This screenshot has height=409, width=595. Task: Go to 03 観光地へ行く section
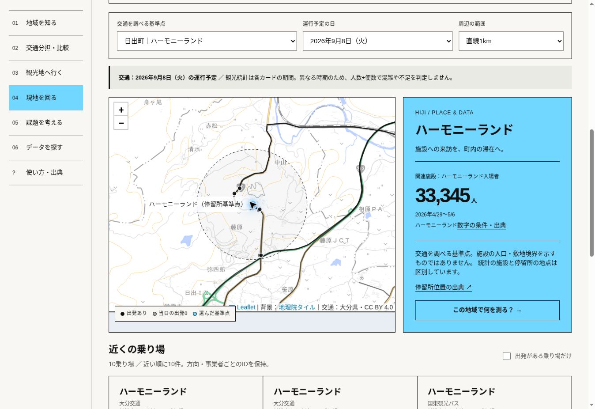[46, 73]
